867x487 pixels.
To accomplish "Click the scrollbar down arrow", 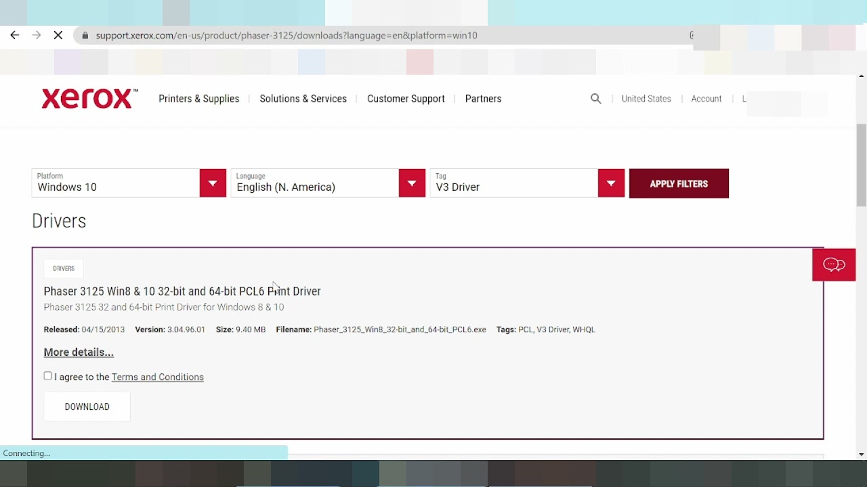I will [862, 455].
